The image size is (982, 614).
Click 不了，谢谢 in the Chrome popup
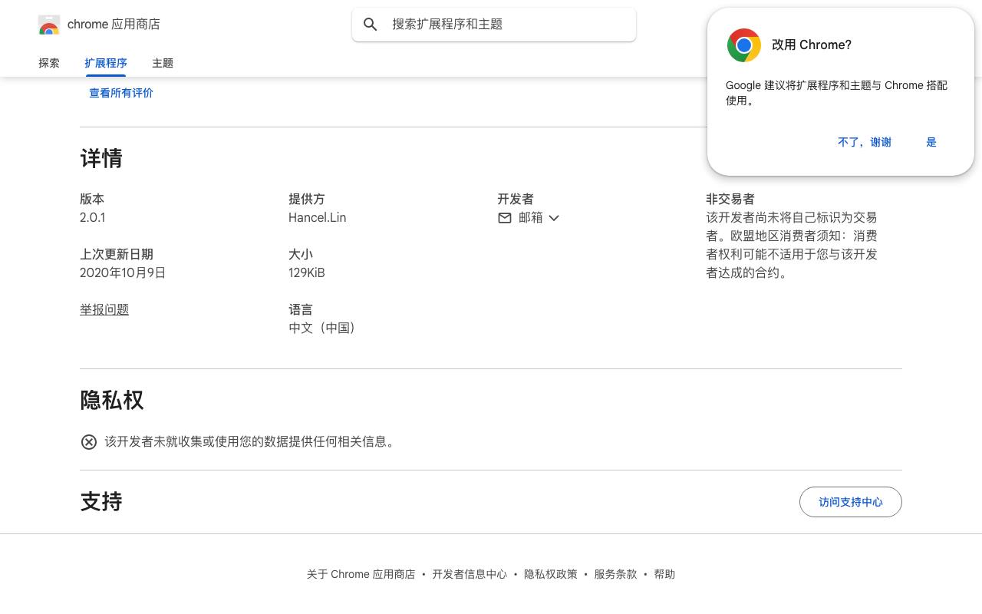[x=865, y=142]
